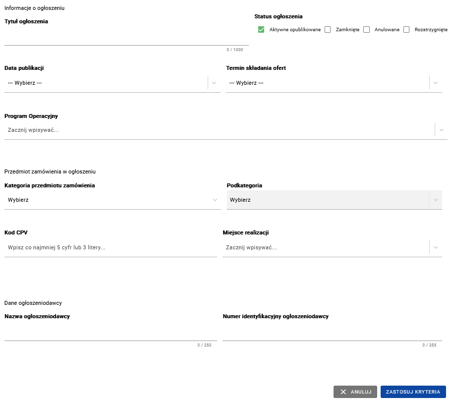Uncheck the Aktywne opublikowane checkbox
The width and height of the screenshot is (452, 400).
click(261, 30)
